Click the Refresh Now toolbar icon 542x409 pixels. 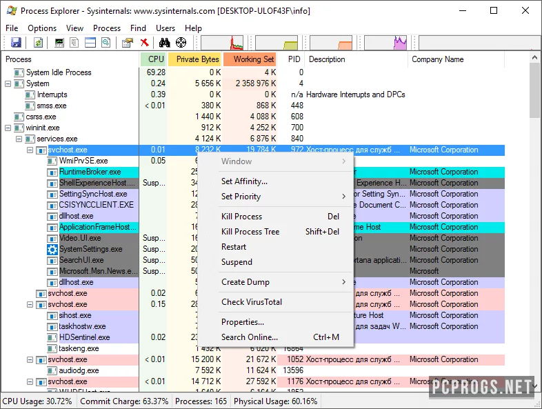[38, 43]
